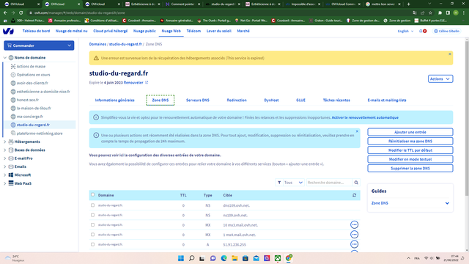
Task: Open the Tâches récentes tab
Action: pos(336,100)
